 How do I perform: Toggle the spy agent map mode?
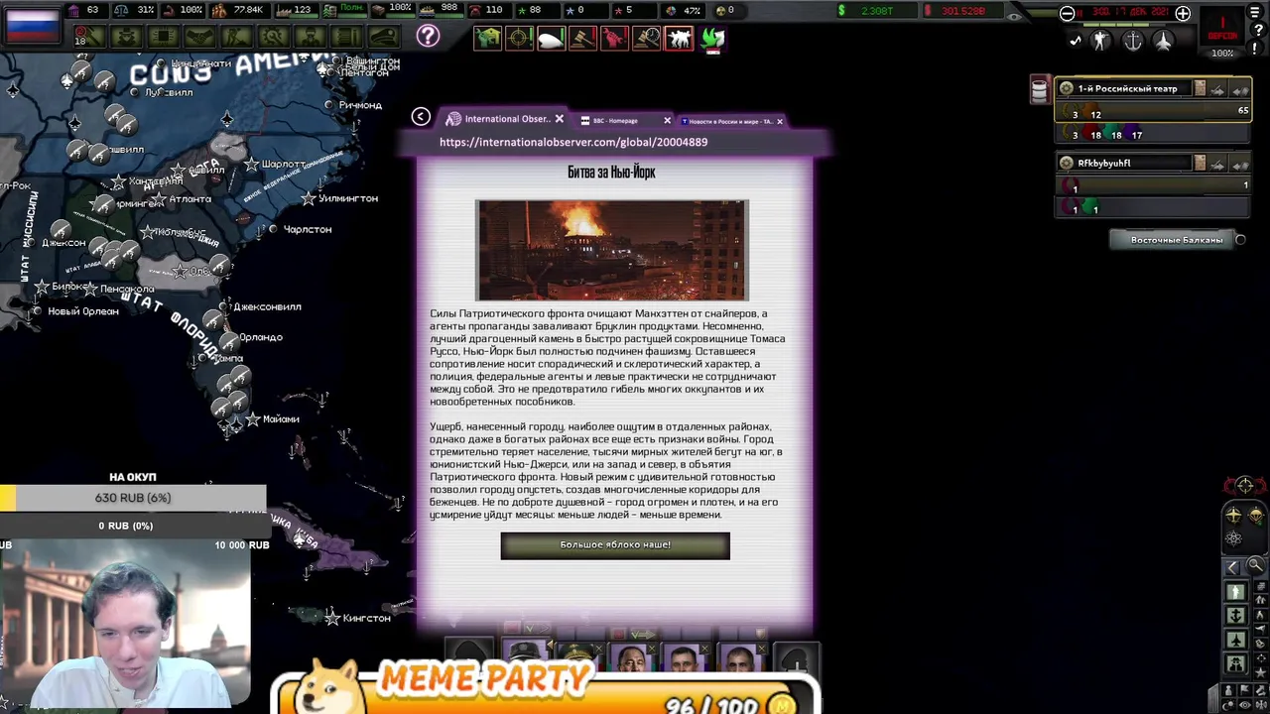tap(1235, 663)
